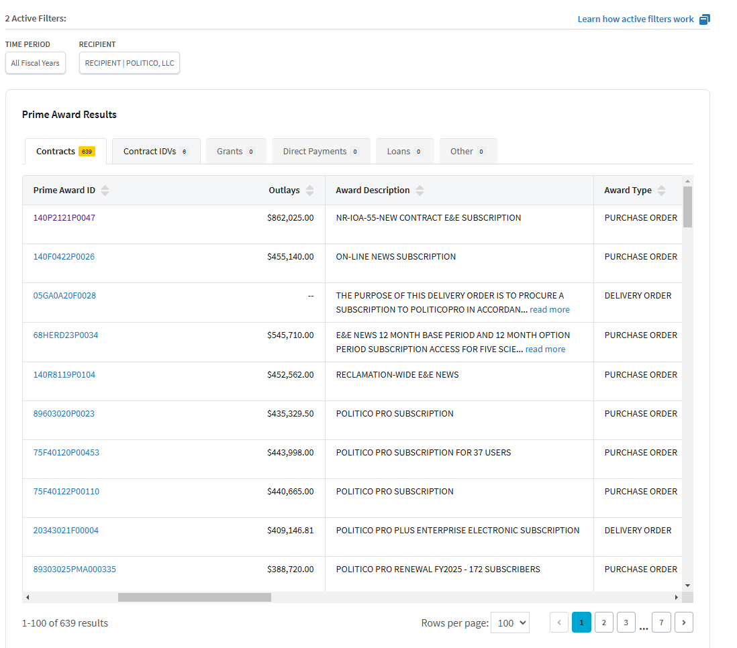This screenshot has width=737, height=648.
Task: Open award 140R8119P0104
Action: 64,374
